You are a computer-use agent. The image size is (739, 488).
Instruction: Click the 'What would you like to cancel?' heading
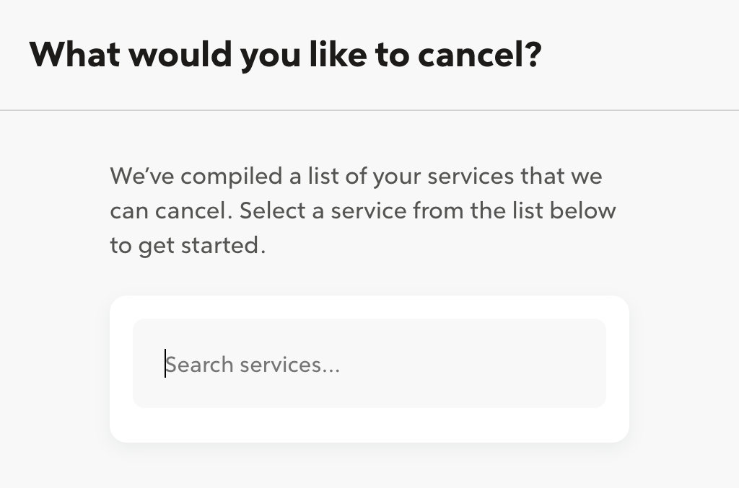click(287, 53)
